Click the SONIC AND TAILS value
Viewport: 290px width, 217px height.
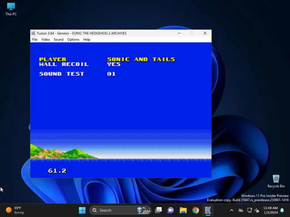tap(141, 59)
